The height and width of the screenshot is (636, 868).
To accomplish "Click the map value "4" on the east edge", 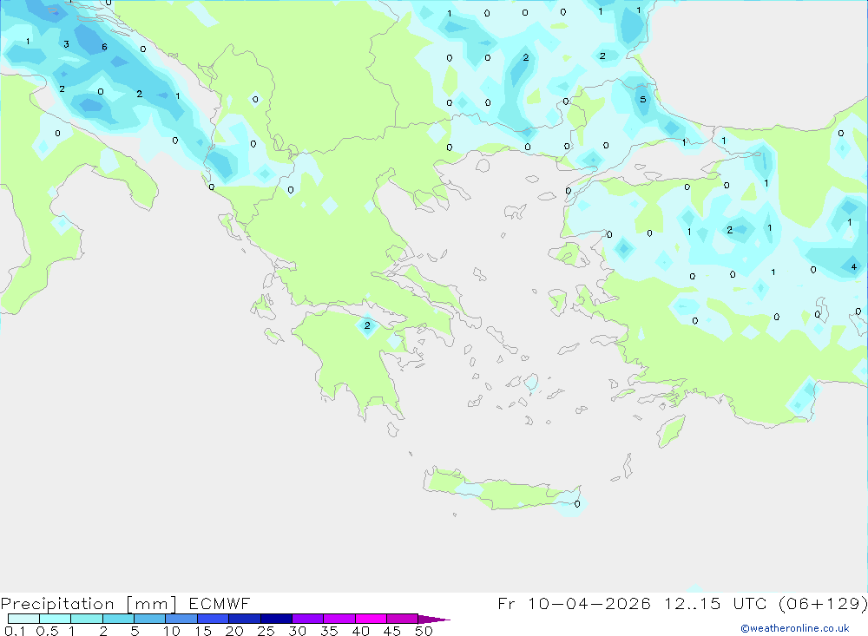I will click(854, 266).
